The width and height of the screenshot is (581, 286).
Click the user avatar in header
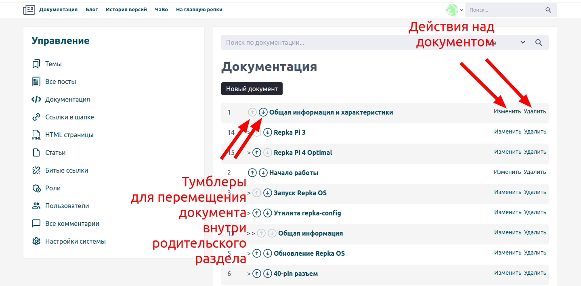[x=452, y=10]
